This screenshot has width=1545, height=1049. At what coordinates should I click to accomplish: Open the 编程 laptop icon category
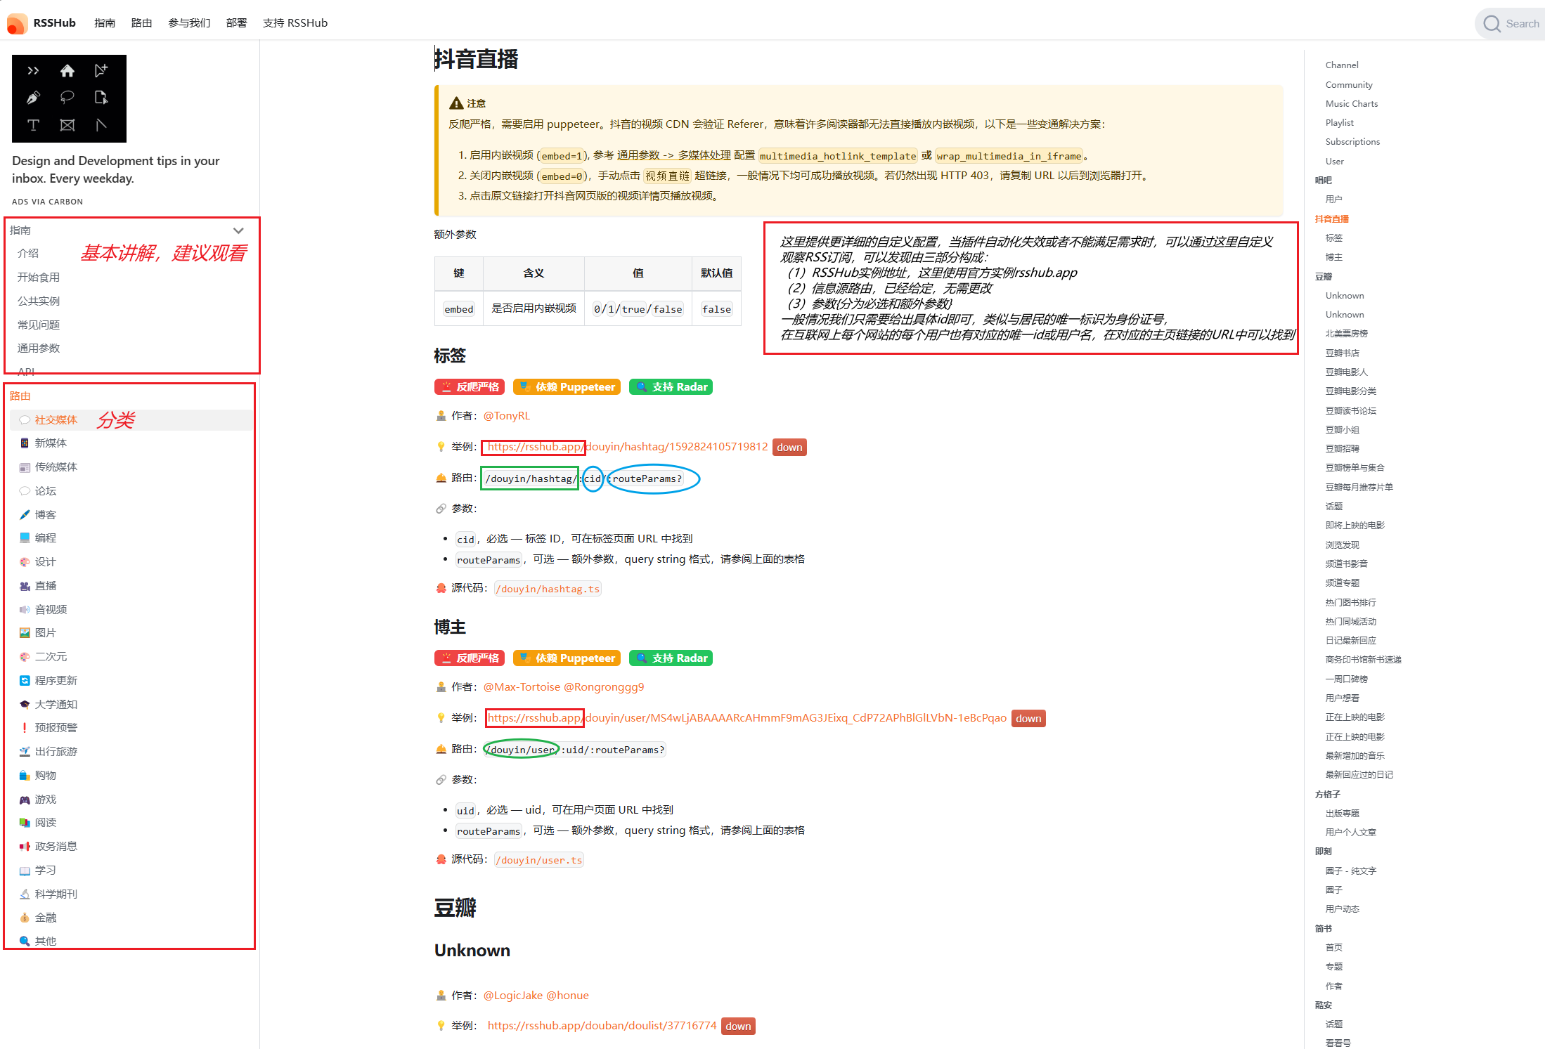click(x=45, y=537)
